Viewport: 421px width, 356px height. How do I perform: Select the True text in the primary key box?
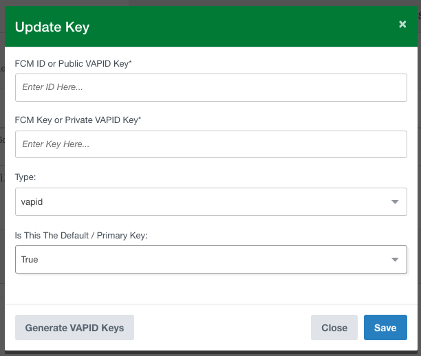tap(30, 260)
